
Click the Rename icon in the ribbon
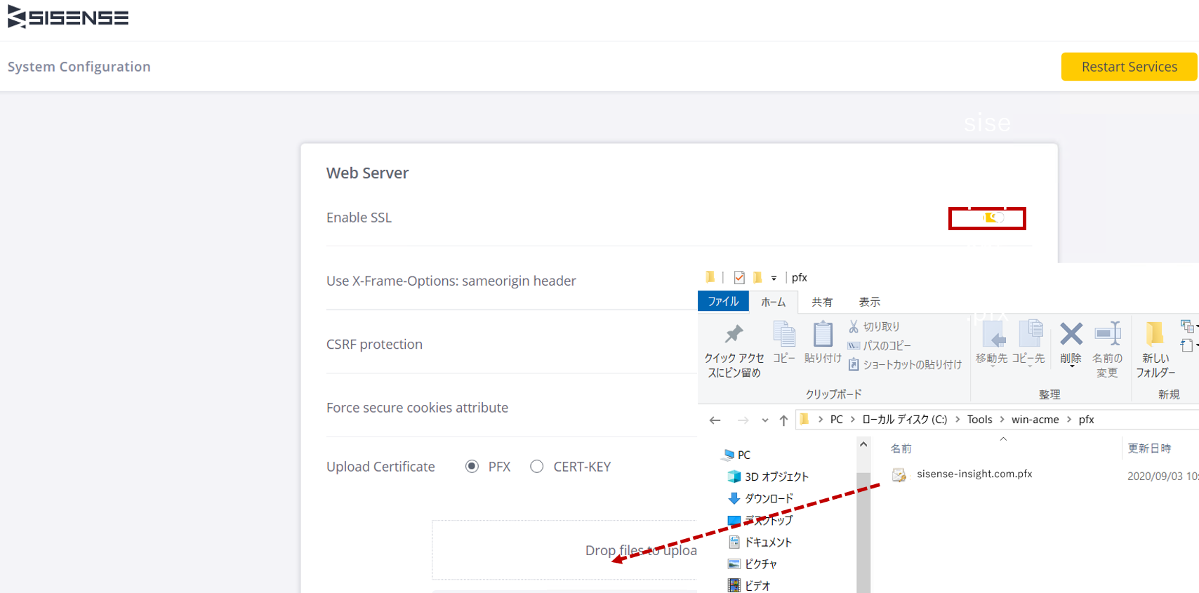(1108, 334)
